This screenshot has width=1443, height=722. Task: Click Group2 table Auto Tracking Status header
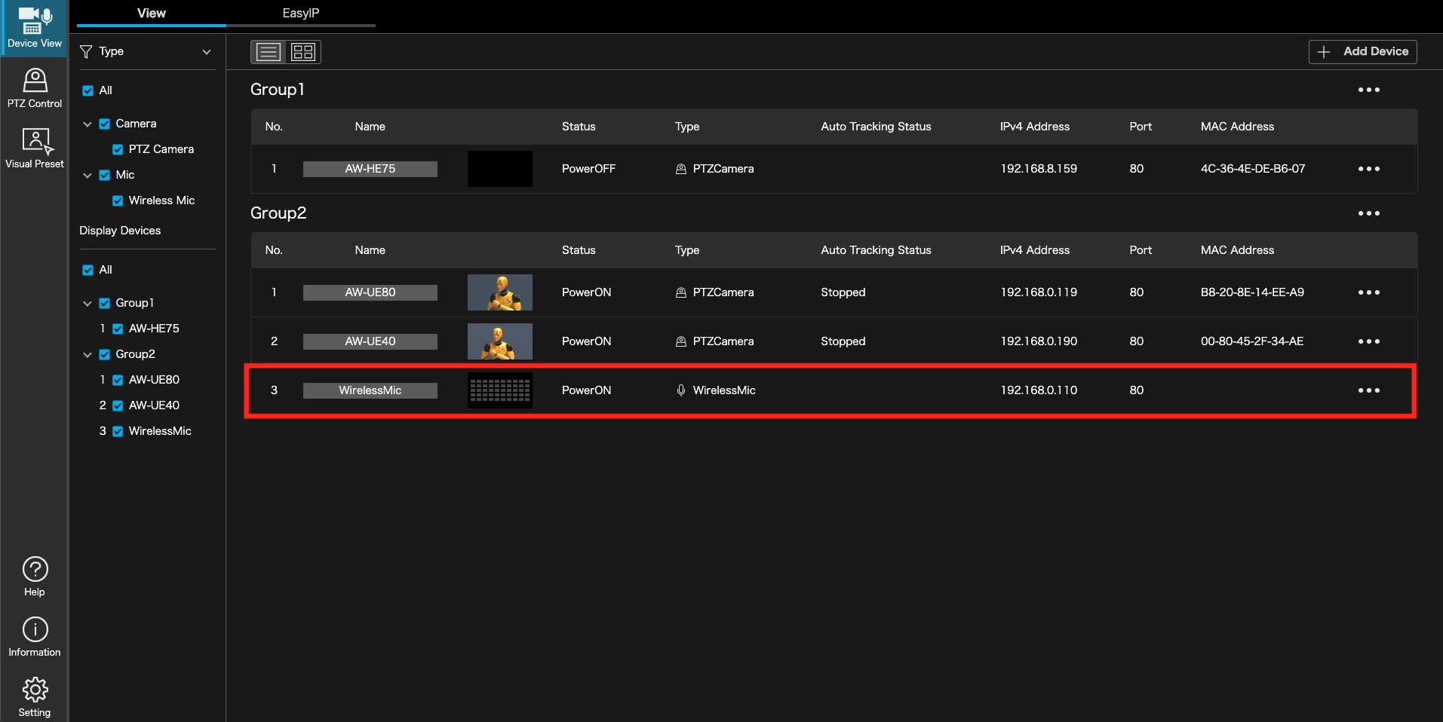pyautogui.click(x=876, y=250)
